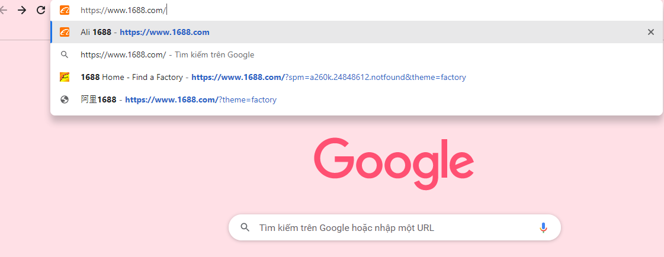The image size is (664, 257).
Task: Reload the current page
Action: (x=41, y=10)
